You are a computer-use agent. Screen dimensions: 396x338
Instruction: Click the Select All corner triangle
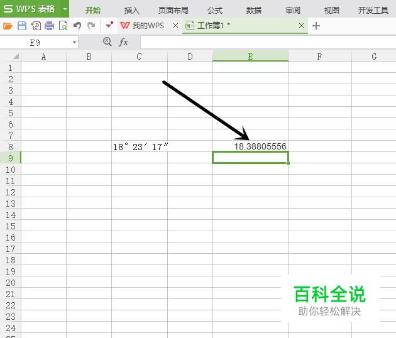pyautogui.click(x=16, y=56)
